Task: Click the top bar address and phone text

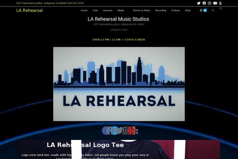Action: pos(50,3)
